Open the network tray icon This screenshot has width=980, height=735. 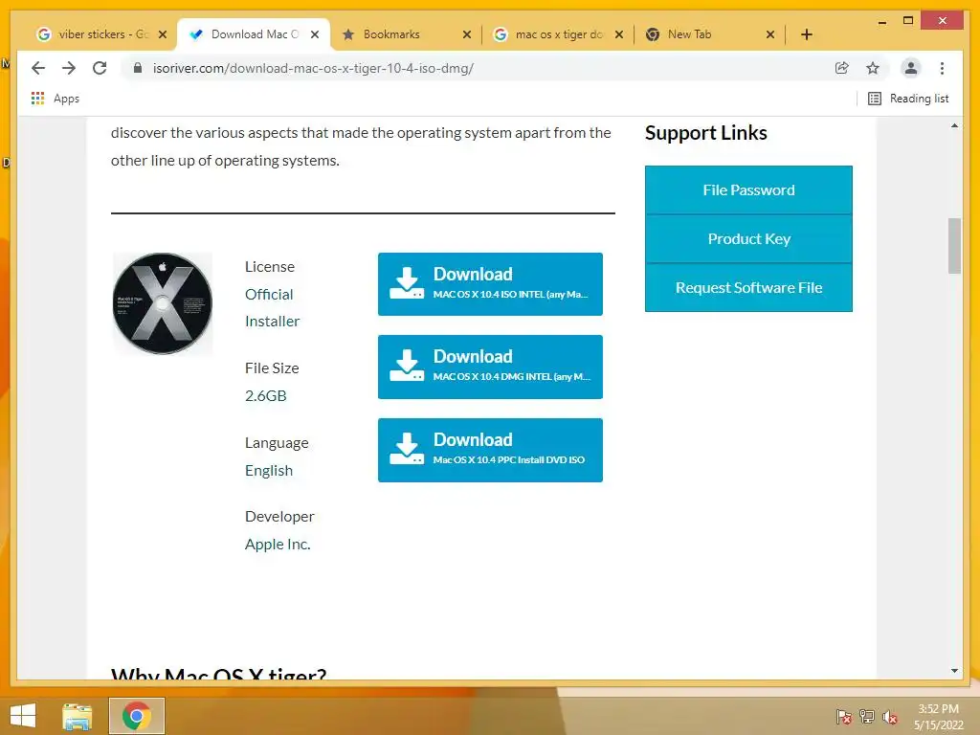867,717
